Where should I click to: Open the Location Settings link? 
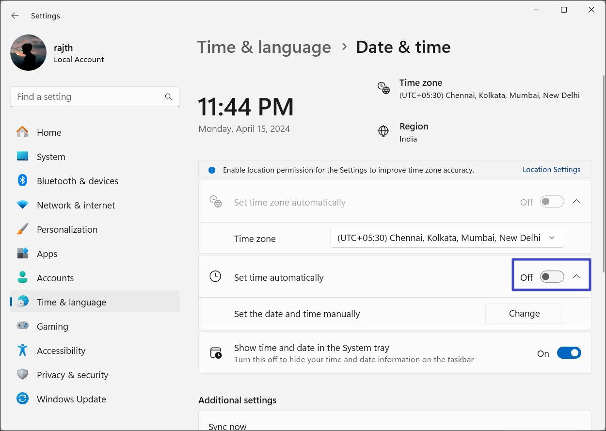pyautogui.click(x=551, y=170)
